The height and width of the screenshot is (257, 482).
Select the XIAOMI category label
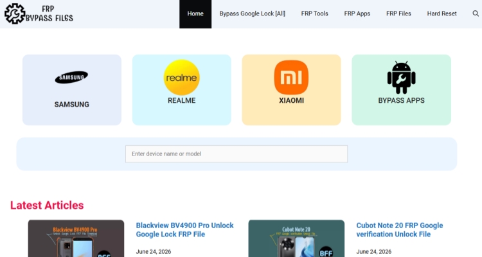pos(291,100)
